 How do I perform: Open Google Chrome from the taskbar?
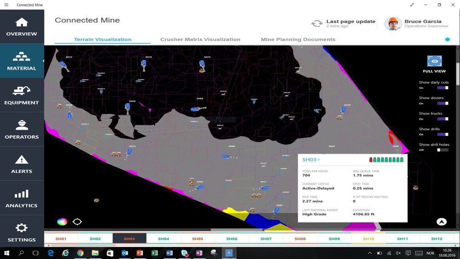click(80, 253)
